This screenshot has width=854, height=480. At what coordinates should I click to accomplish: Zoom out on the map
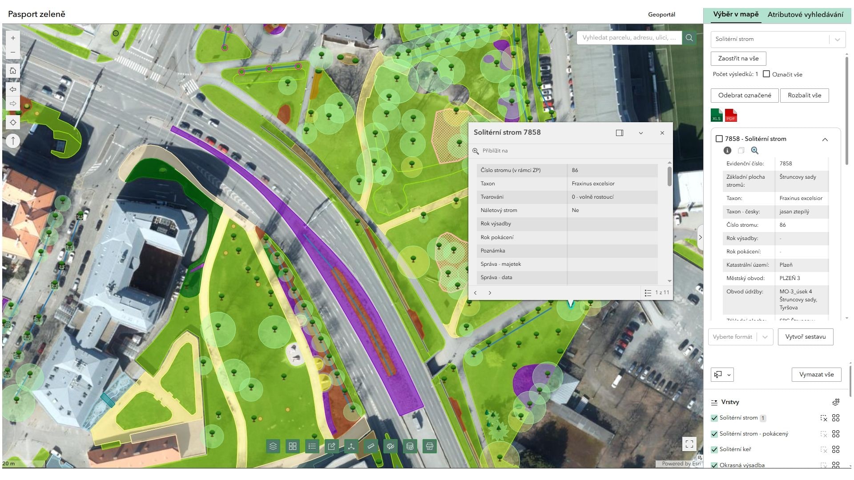[13, 52]
